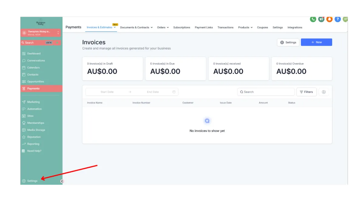Click the sidebar Search box
Image resolution: width=364 pixels, height=204 pixels.
click(41, 43)
